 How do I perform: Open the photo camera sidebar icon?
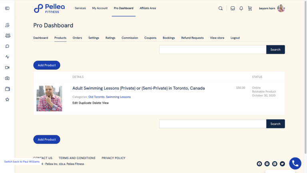coord(7,78)
